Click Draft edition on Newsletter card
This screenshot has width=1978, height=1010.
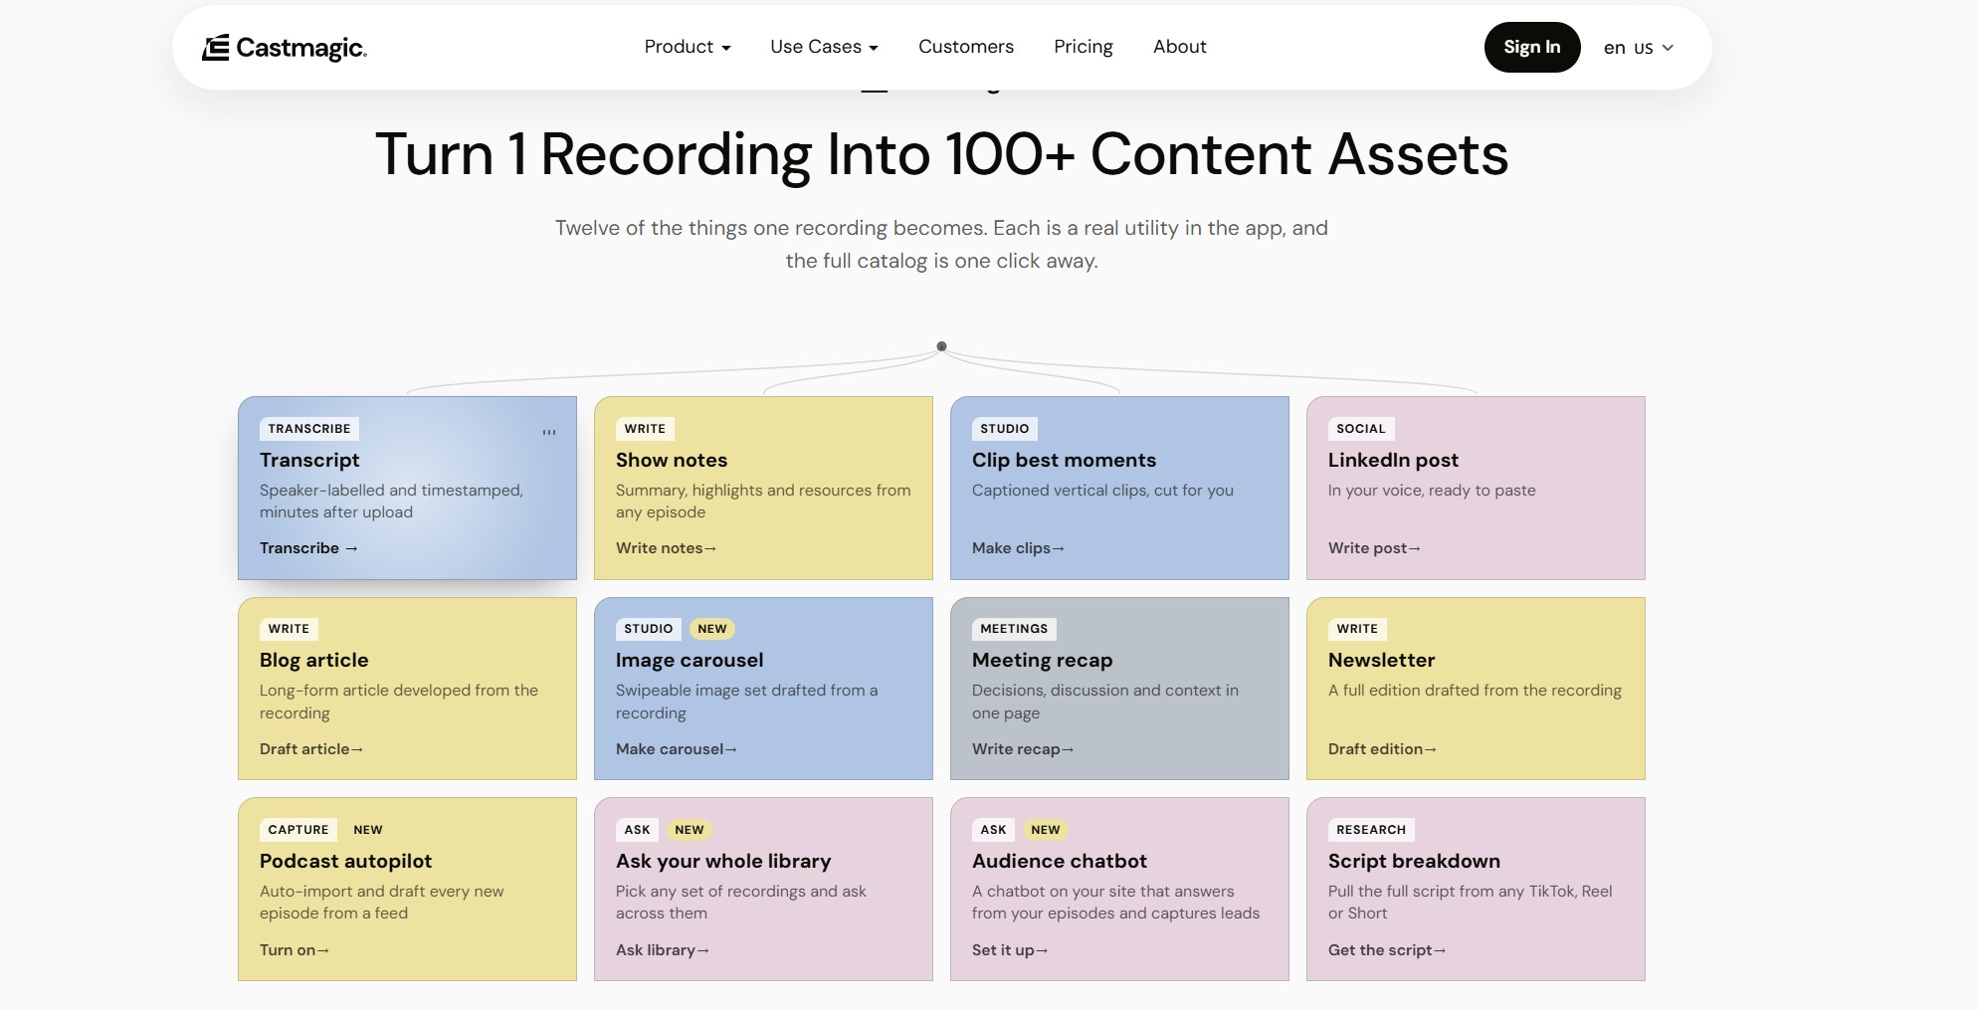coord(1382,749)
